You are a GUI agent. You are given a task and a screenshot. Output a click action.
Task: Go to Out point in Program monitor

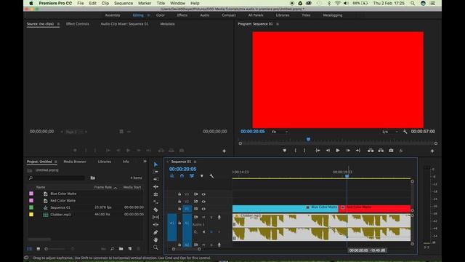point(358,151)
